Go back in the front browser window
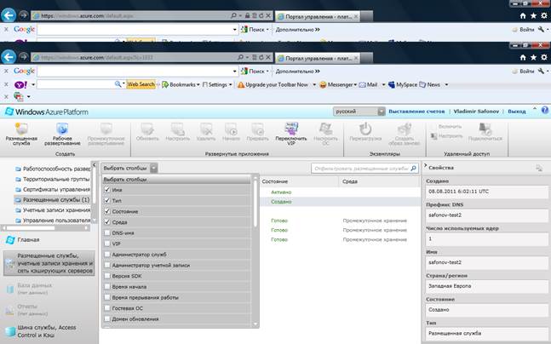Screen dimensions: 551x344 [9, 57]
